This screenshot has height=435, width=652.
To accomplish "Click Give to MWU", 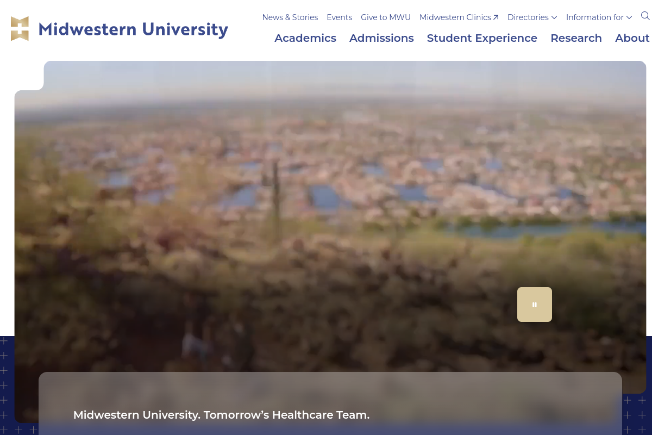I will pyautogui.click(x=386, y=17).
